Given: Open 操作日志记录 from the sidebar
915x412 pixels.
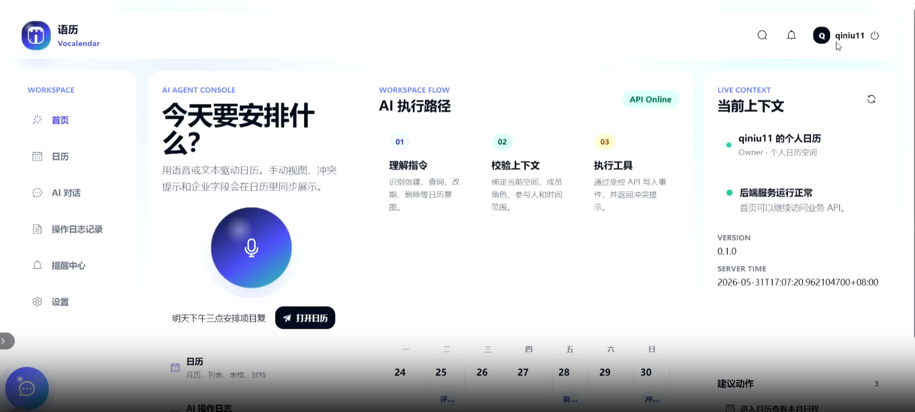Looking at the screenshot, I should click(77, 229).
